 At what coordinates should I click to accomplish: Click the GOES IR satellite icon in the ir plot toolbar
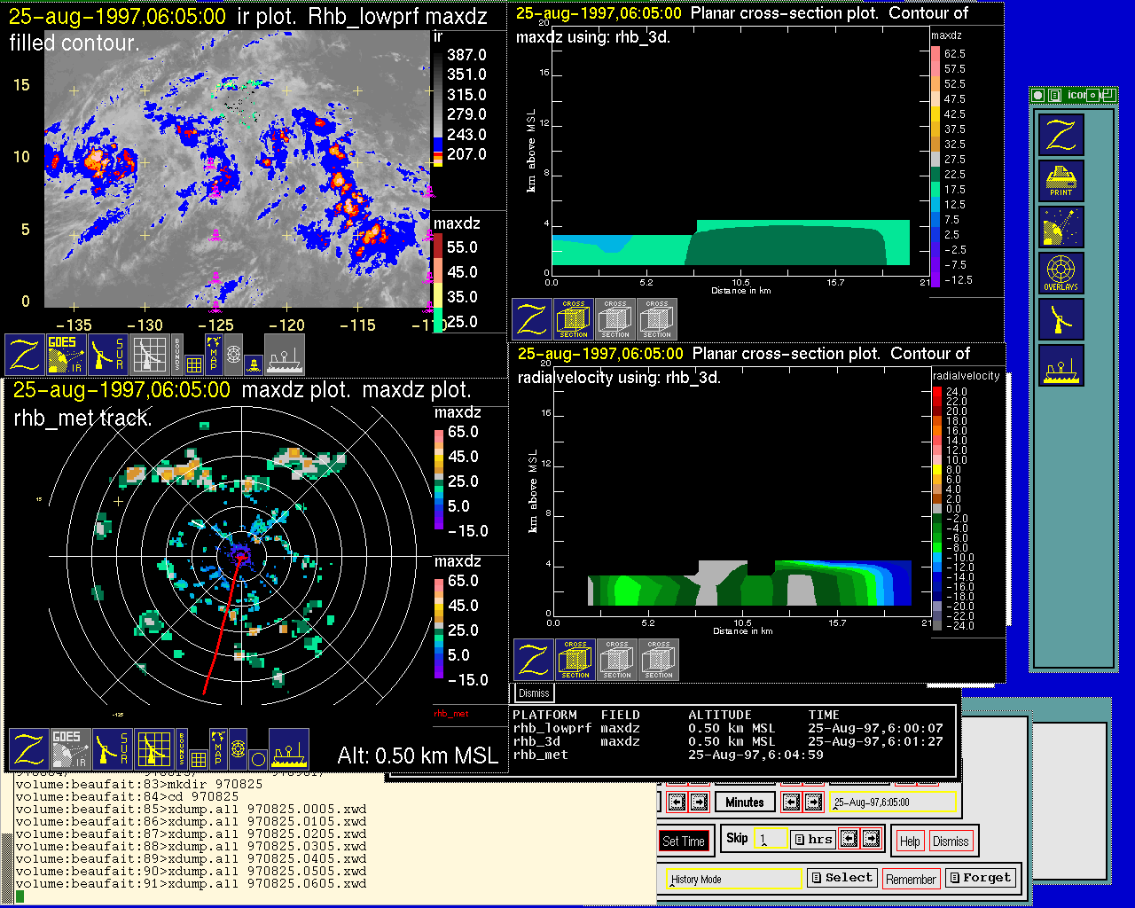(x=66, y=354)
